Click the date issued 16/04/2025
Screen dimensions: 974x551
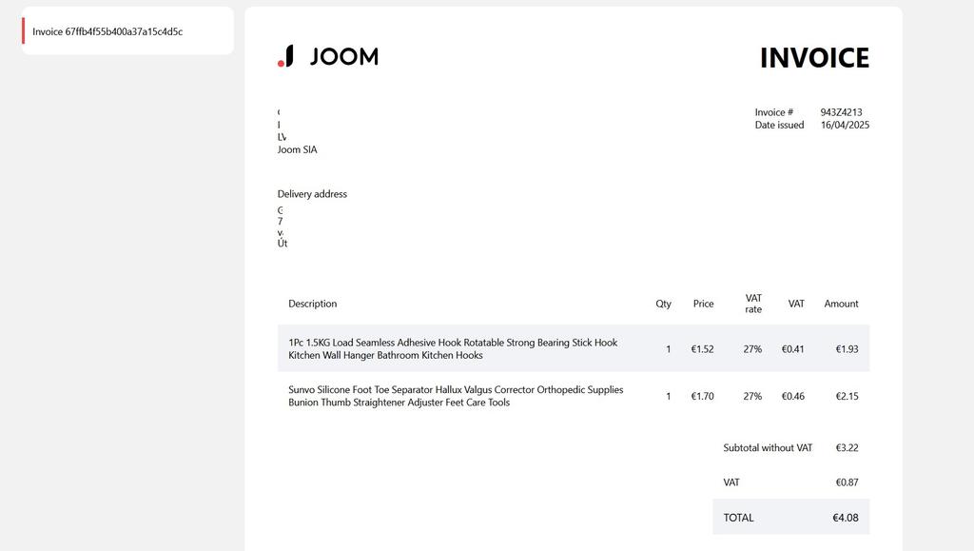(x=845, y=125)
